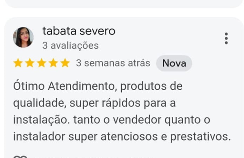This screenshot has height=158, width=244.
Task: Open the reviewer name "tabata severo"
Action: tap(79, 31)
